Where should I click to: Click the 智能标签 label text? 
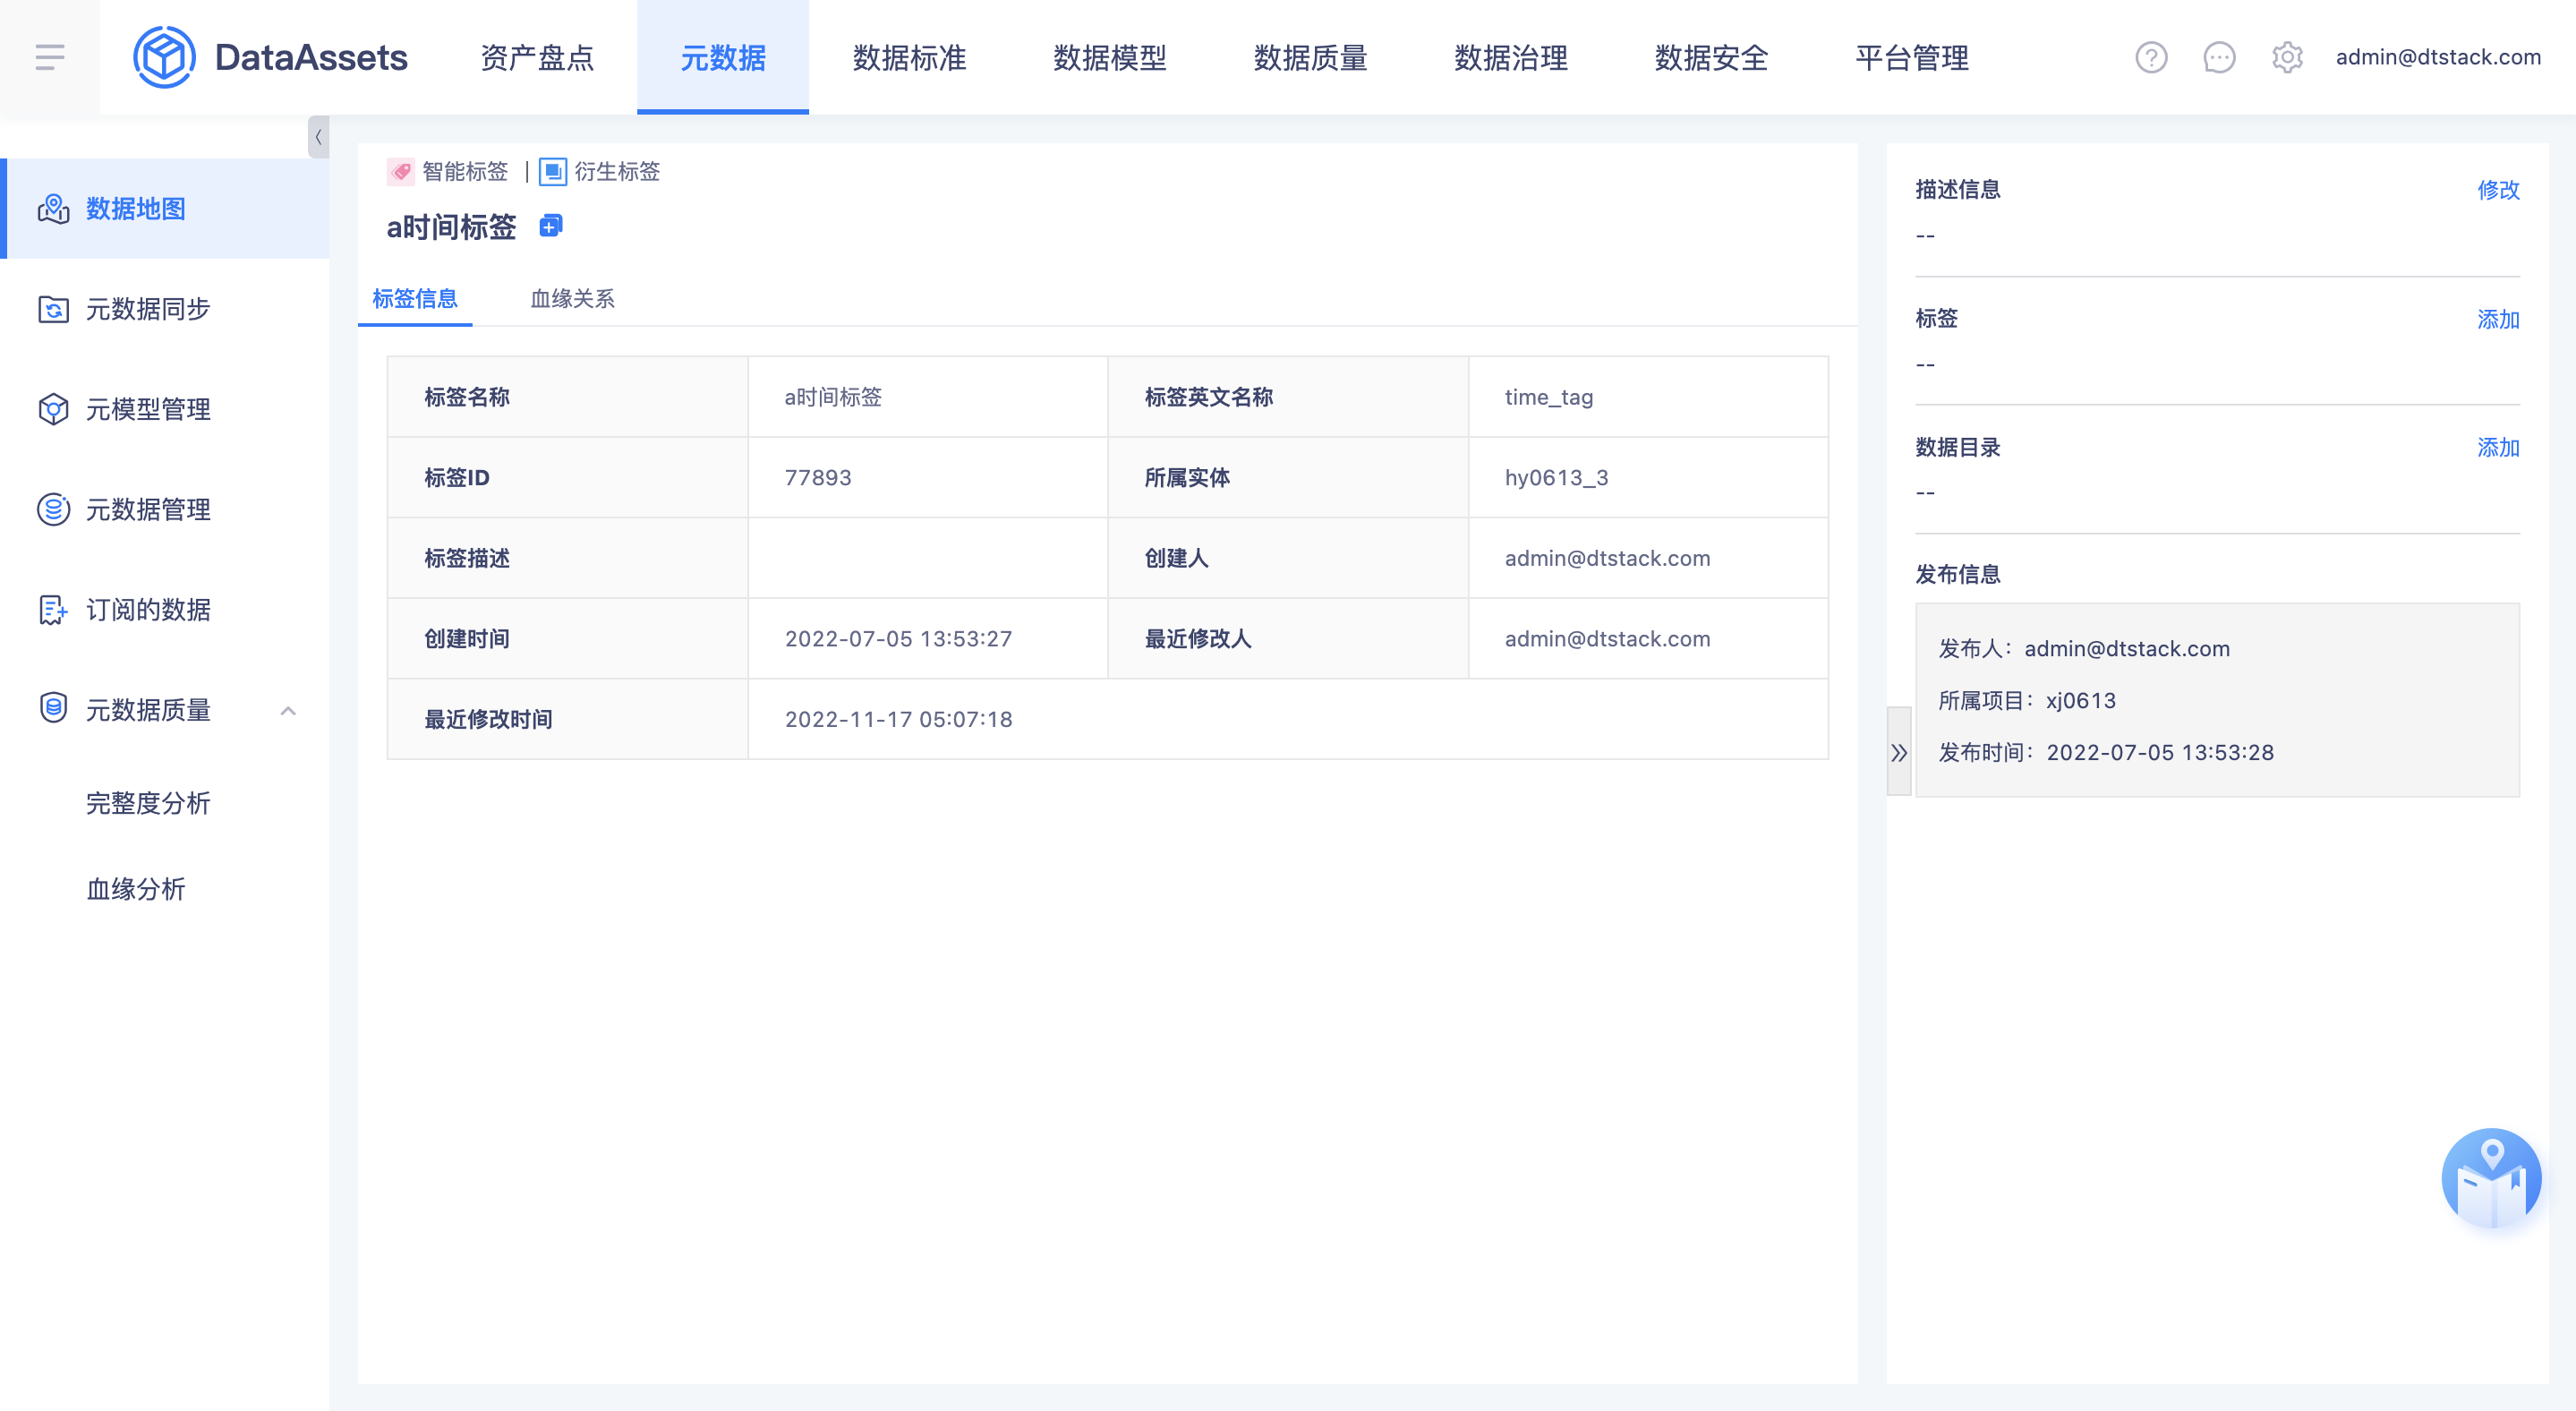pos(465,171)
